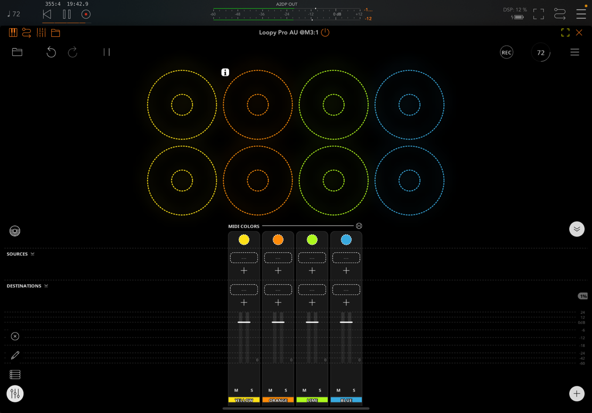Toggle the Loopy Pro AU power button

tap(325, 32)
